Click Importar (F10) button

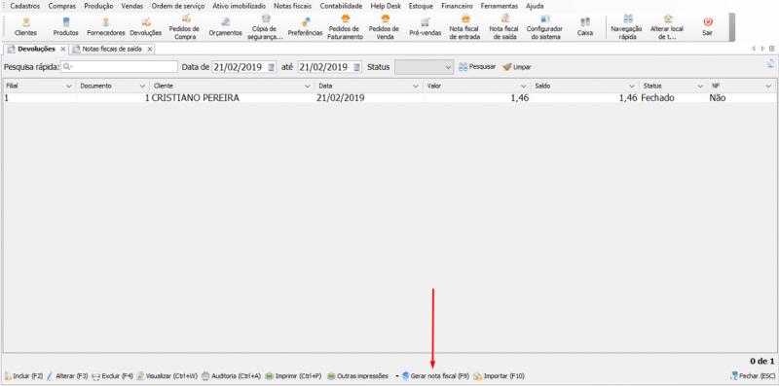pyautogui.click(x=499, y=376)
